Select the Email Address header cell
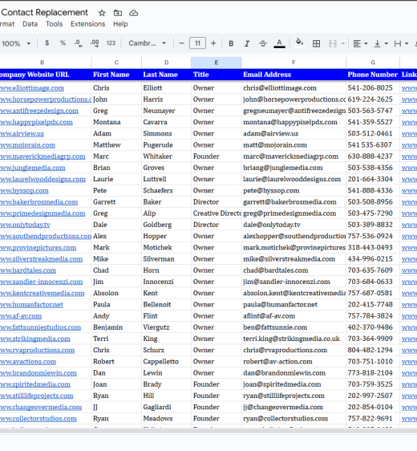The height and width of the screenshot is (451, 417). tap(294, 75)
